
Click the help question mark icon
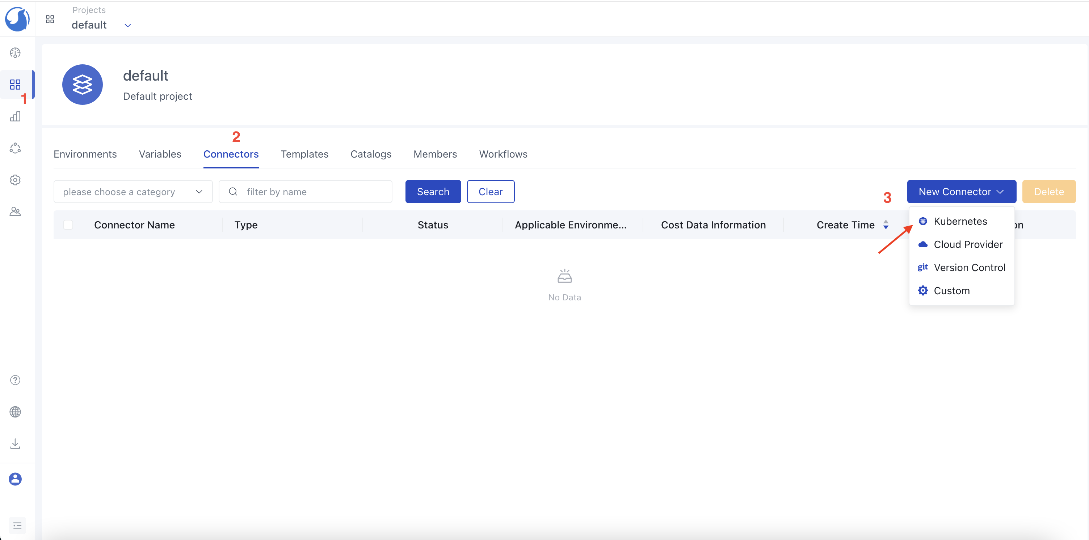click(15, 380)
